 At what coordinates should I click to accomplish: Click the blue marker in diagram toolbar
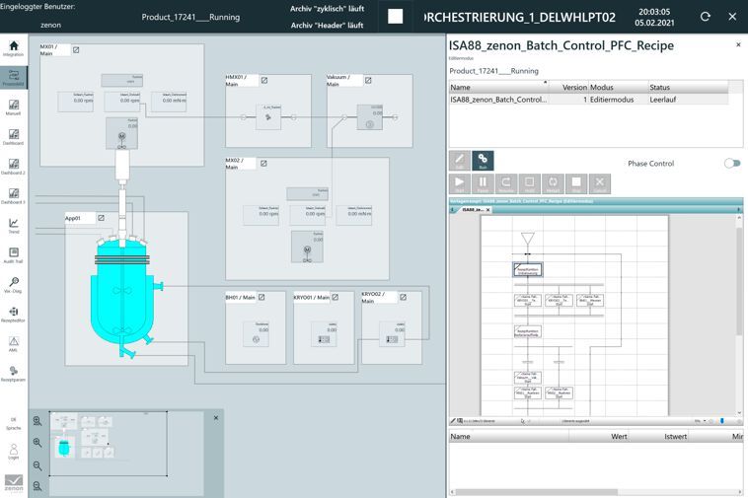pos(721,421)
